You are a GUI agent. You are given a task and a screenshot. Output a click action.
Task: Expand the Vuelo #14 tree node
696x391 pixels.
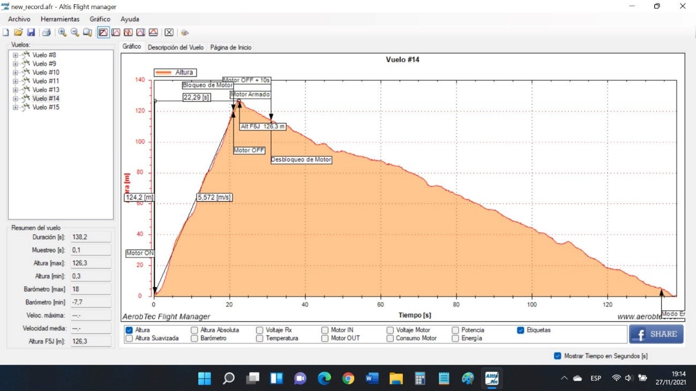point(16,99)
